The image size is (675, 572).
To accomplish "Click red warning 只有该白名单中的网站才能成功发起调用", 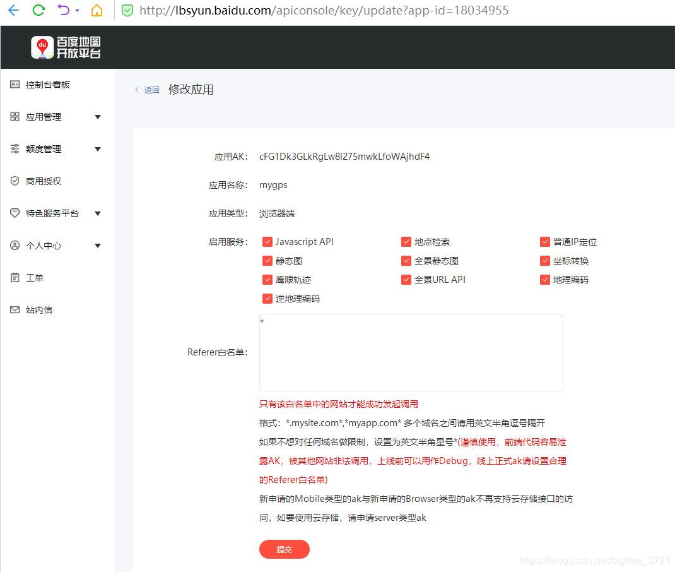I will pyautogui.click(x=339, y=404).
